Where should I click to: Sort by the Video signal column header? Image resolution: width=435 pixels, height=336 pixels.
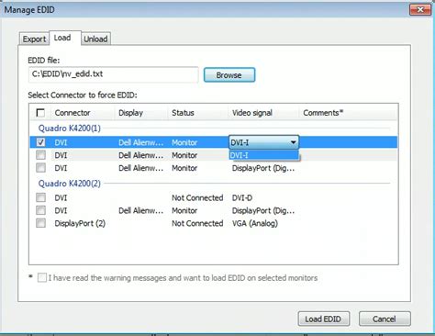coord(263,113)
